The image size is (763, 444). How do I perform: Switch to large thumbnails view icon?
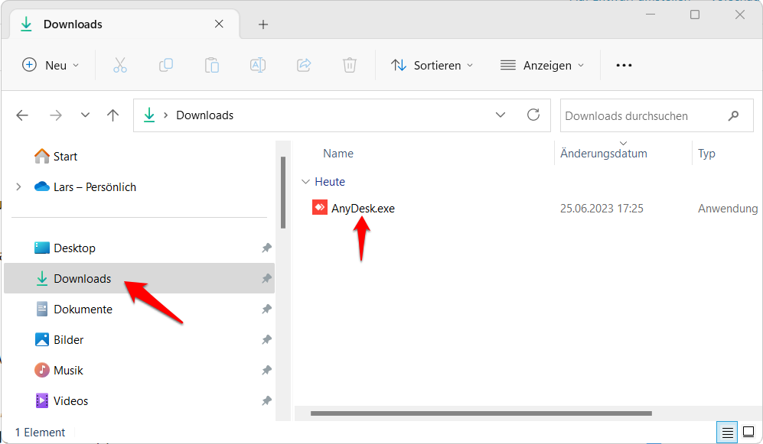click(748, 431)
